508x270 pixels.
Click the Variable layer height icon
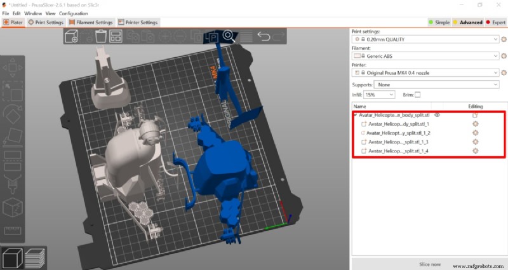(x=246, y=36)
